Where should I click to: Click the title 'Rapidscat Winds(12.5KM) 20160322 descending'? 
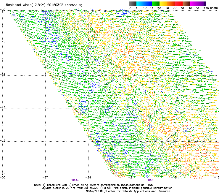[44, 5]
